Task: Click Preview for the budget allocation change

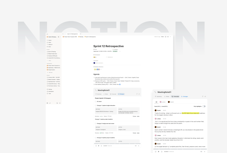Action: [x=134, y=116]
